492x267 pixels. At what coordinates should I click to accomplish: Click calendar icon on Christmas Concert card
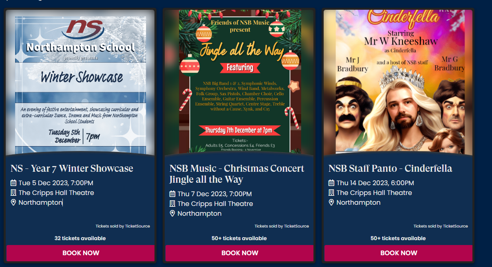coord(172,194)
